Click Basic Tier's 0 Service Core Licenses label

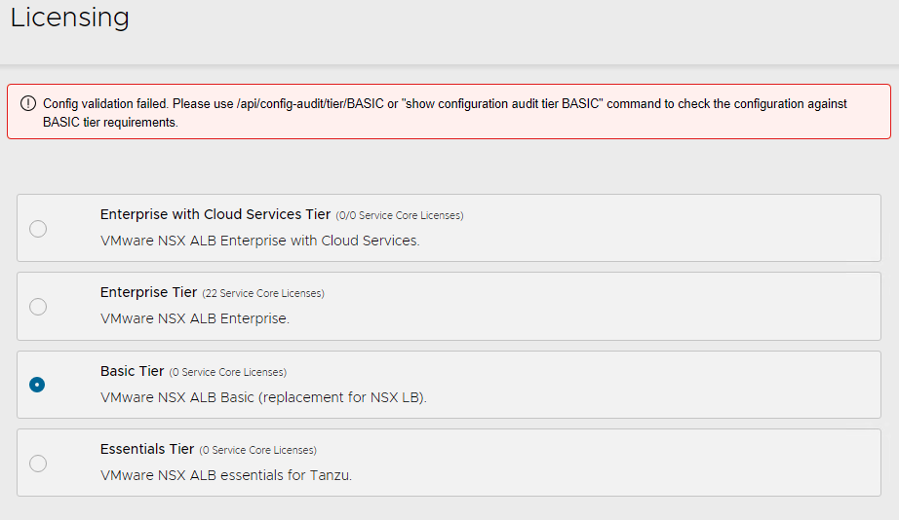pos(227,372)
